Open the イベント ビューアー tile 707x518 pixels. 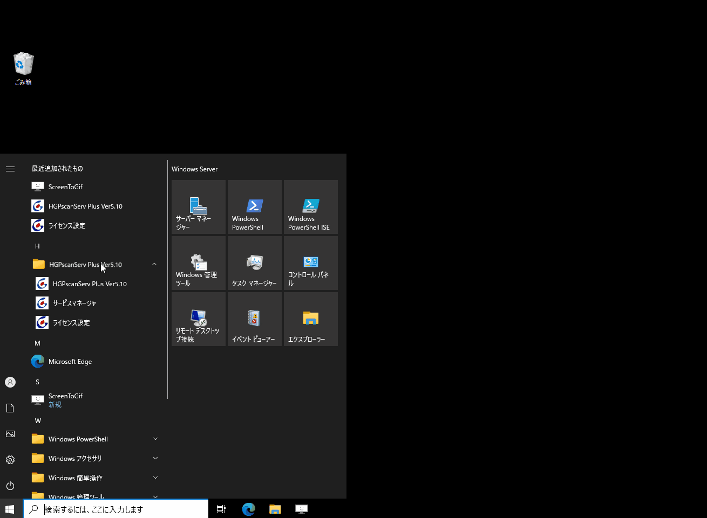[x=255, y=319]
